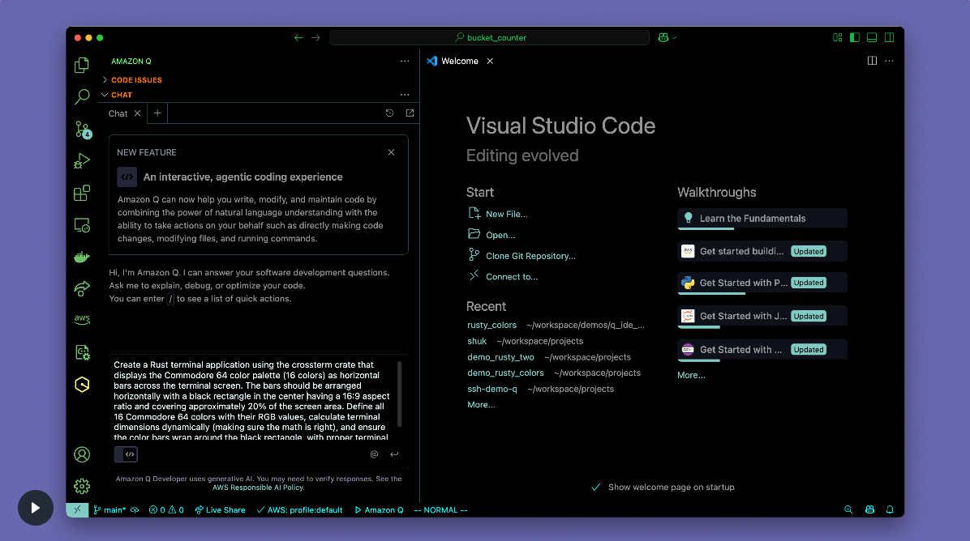Toggle the agentic coding switch in chat
Viewport: 970px width, 541px height.
126,454
